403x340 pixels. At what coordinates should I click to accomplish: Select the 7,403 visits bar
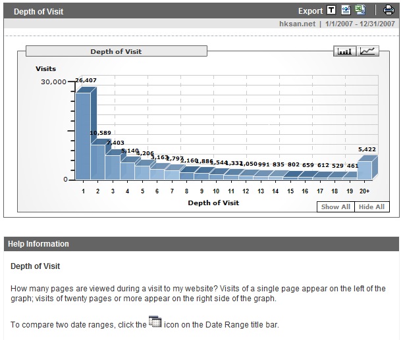tap(113, 166)
